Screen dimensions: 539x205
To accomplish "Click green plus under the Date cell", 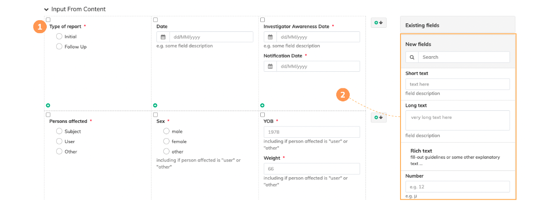I will (156, 105).
